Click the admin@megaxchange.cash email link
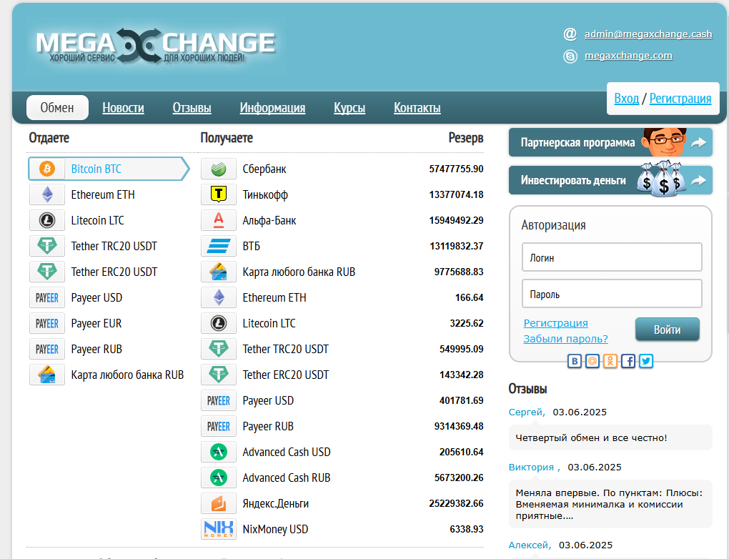The height and width of the screenshot is (559, 729). [648, 34]
